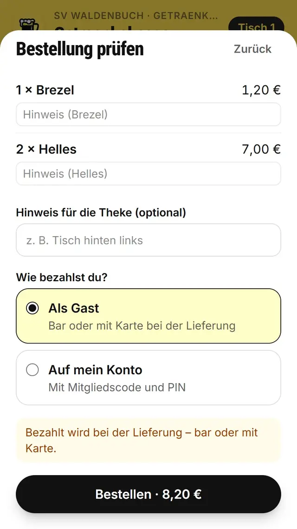
Task: Focus the Hinweis (Brezel) note field
Action: point(148,114)
